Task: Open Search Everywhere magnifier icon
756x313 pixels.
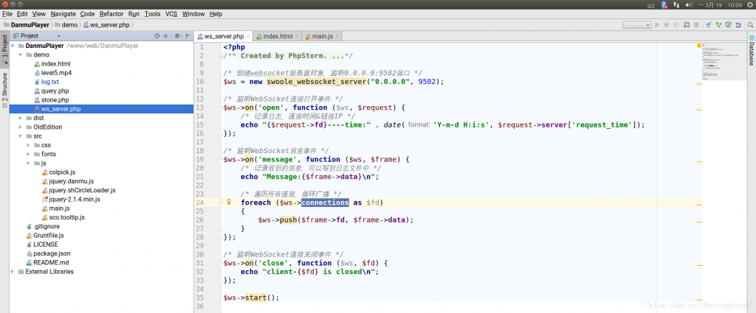Action: [750, 24]
